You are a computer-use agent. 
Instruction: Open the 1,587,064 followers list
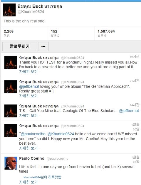(106, 33)
